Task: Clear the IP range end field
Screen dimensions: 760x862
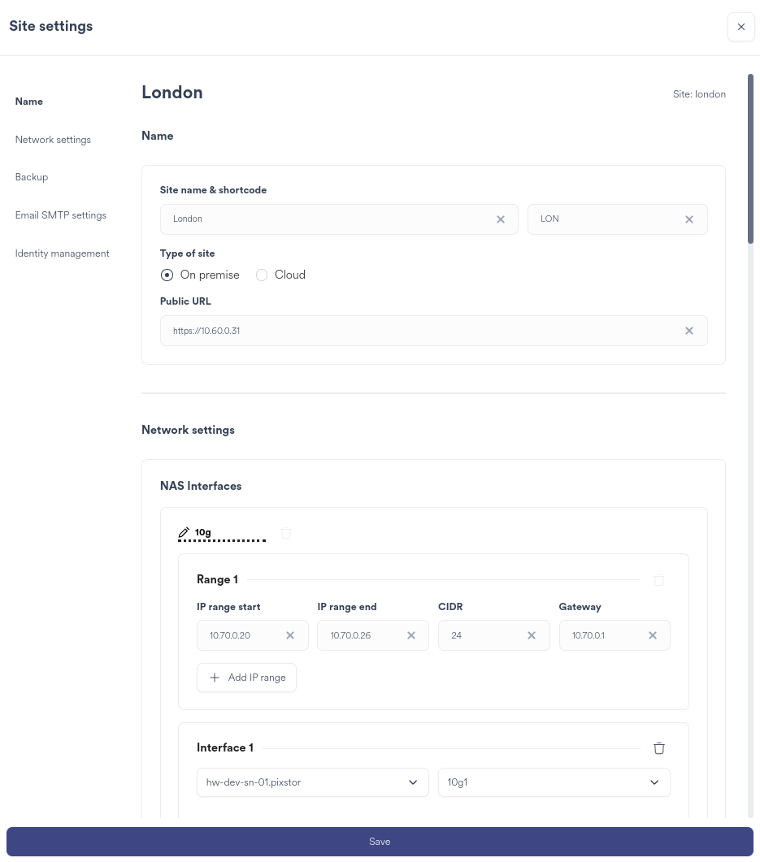Action: coord(411,635)
